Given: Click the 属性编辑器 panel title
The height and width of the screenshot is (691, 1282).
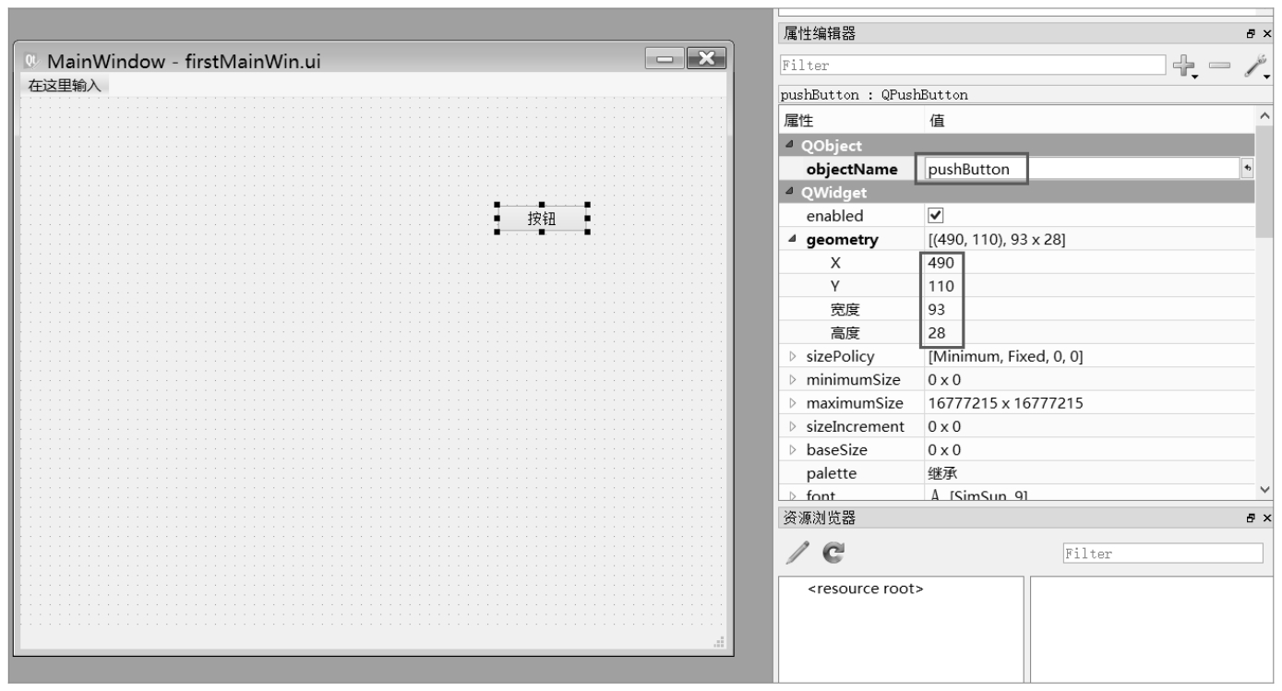Looking at the screenshot, I should (x=820, y=34).
